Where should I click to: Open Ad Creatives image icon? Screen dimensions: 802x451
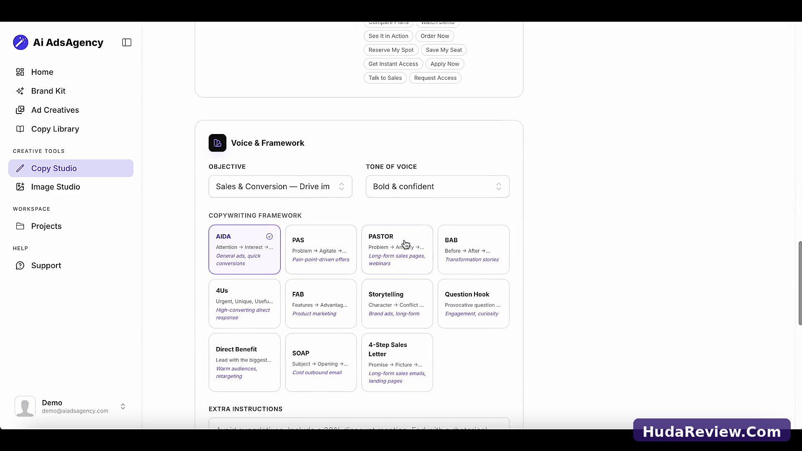pyautogui.click(x=20, y=110)
